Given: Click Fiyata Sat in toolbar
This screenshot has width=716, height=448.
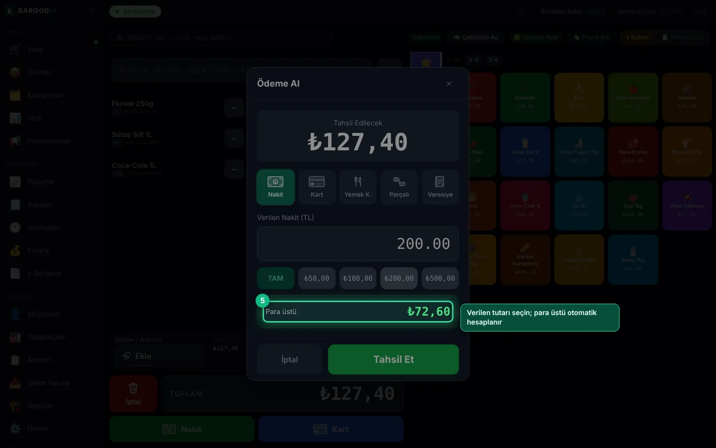Looking at the screenshot, I should point(592,37).
